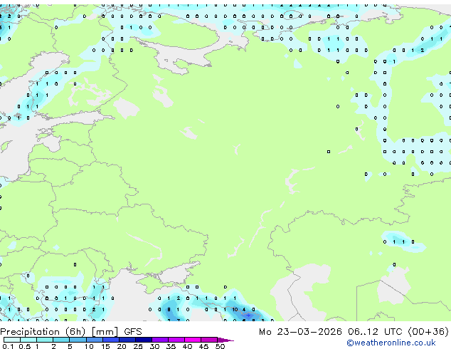Click the '0.1' legend label
Screen dimensions: 451x349
pyautogui.click(x=8, y=346)
